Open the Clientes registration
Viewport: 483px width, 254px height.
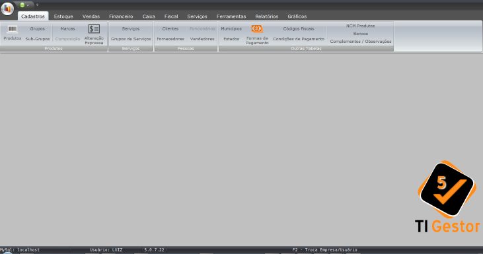170,28
